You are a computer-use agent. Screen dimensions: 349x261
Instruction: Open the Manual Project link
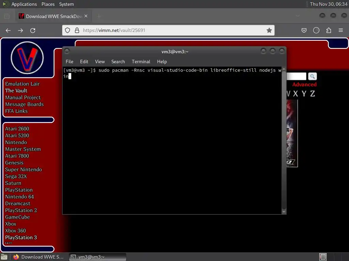coord(23,98)
